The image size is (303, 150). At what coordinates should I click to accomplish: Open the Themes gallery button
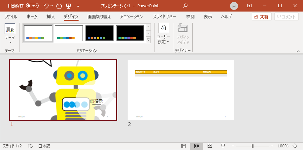(x=10, y=35)
